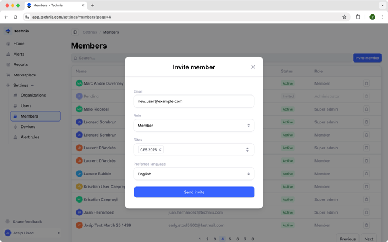This screenshot has width=388, height=242.
Task: Open Marketplace in the sidebar
Action: 24,75
